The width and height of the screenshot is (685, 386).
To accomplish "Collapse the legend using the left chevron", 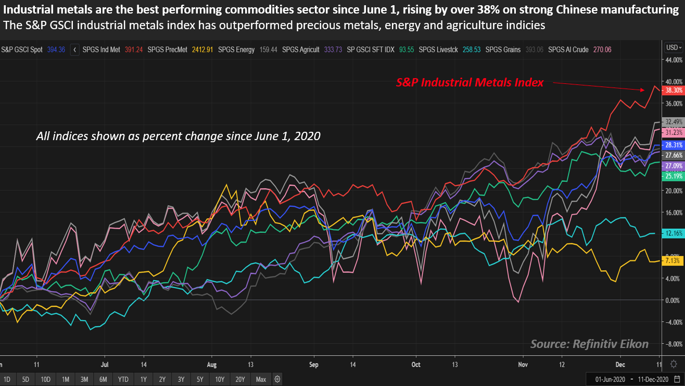I will tap(74, 49).
